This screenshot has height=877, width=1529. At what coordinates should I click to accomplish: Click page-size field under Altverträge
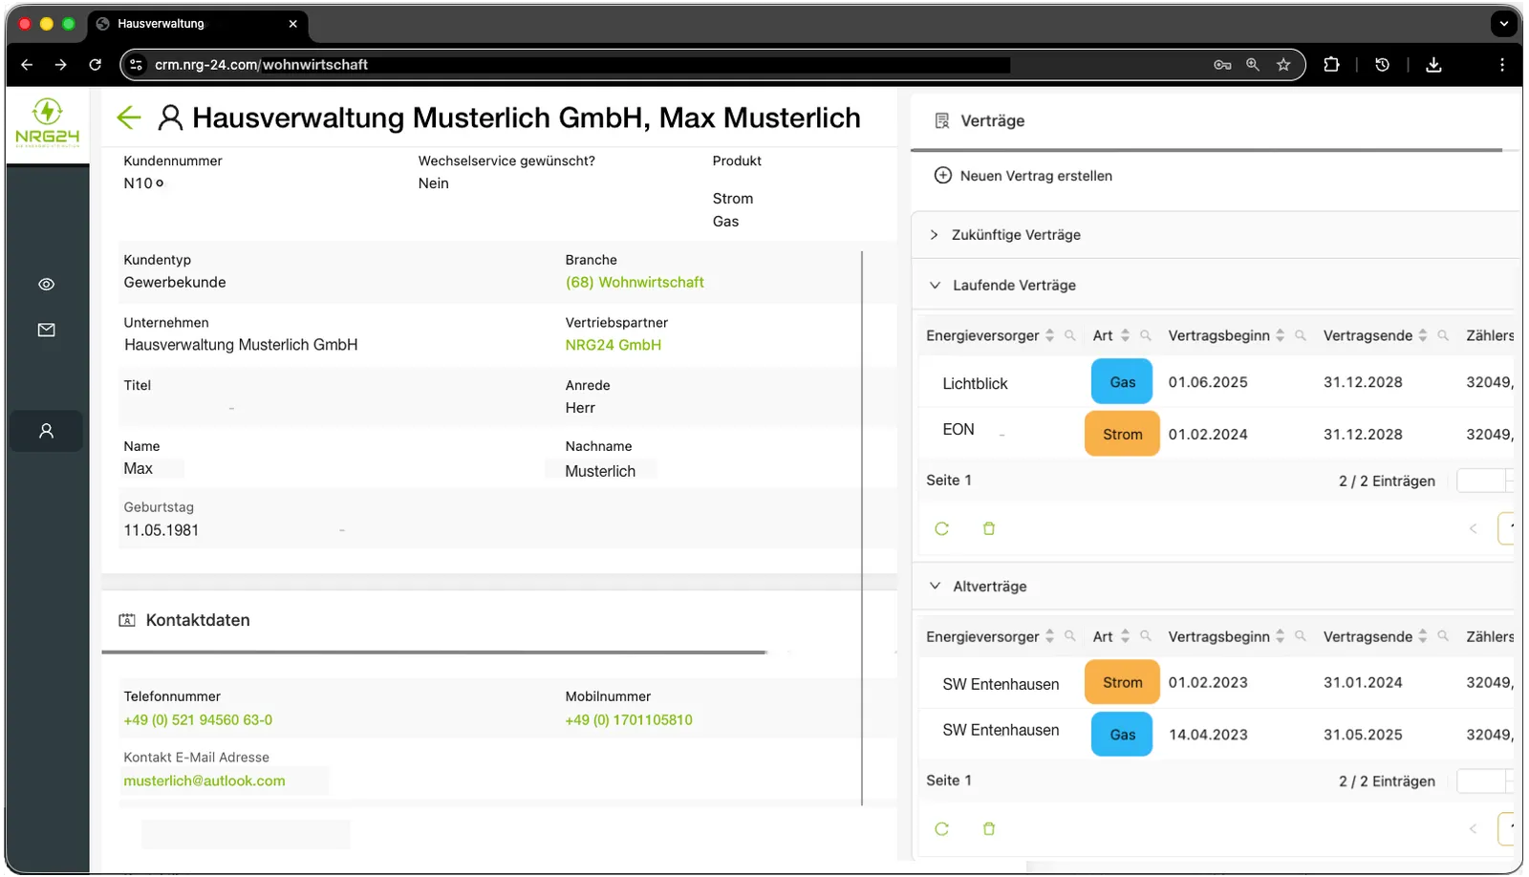click(1484, 781)
